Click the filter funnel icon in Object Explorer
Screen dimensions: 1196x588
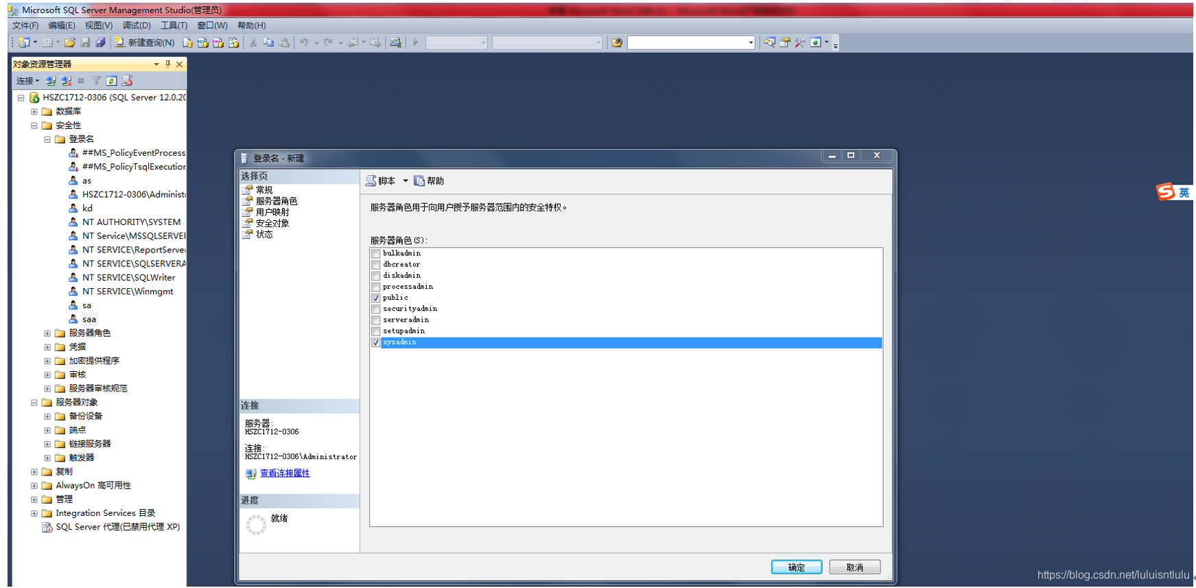[x=96, y=80]
